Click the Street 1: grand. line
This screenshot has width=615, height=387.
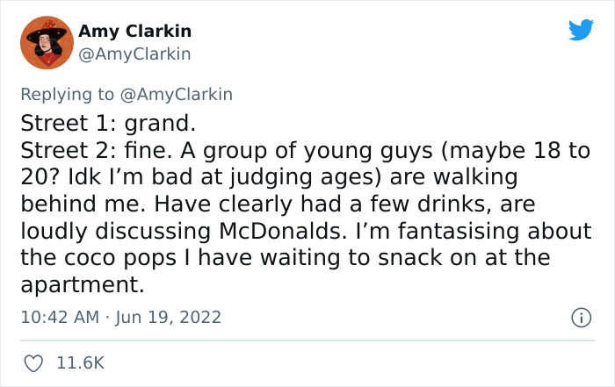[x=108, y=124]
